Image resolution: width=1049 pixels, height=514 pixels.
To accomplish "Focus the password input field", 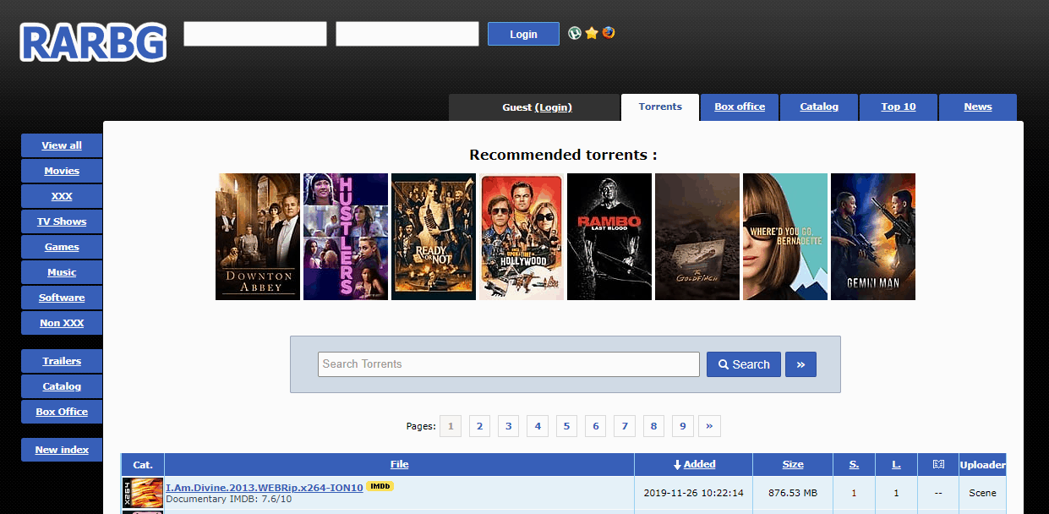I will tap(407, 34).
